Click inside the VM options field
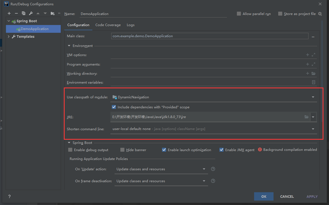The height and width of the screenshot is (205, 329). [x=194, y=55]
